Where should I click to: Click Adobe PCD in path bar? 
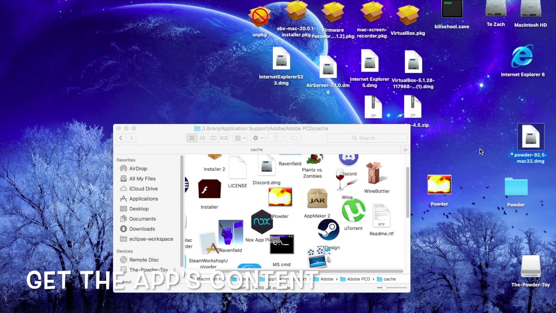pyautogui.click(x=354, y=279)
